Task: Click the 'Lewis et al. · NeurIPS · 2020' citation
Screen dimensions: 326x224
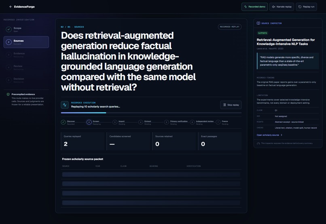Action: click(x=270, y=49)
